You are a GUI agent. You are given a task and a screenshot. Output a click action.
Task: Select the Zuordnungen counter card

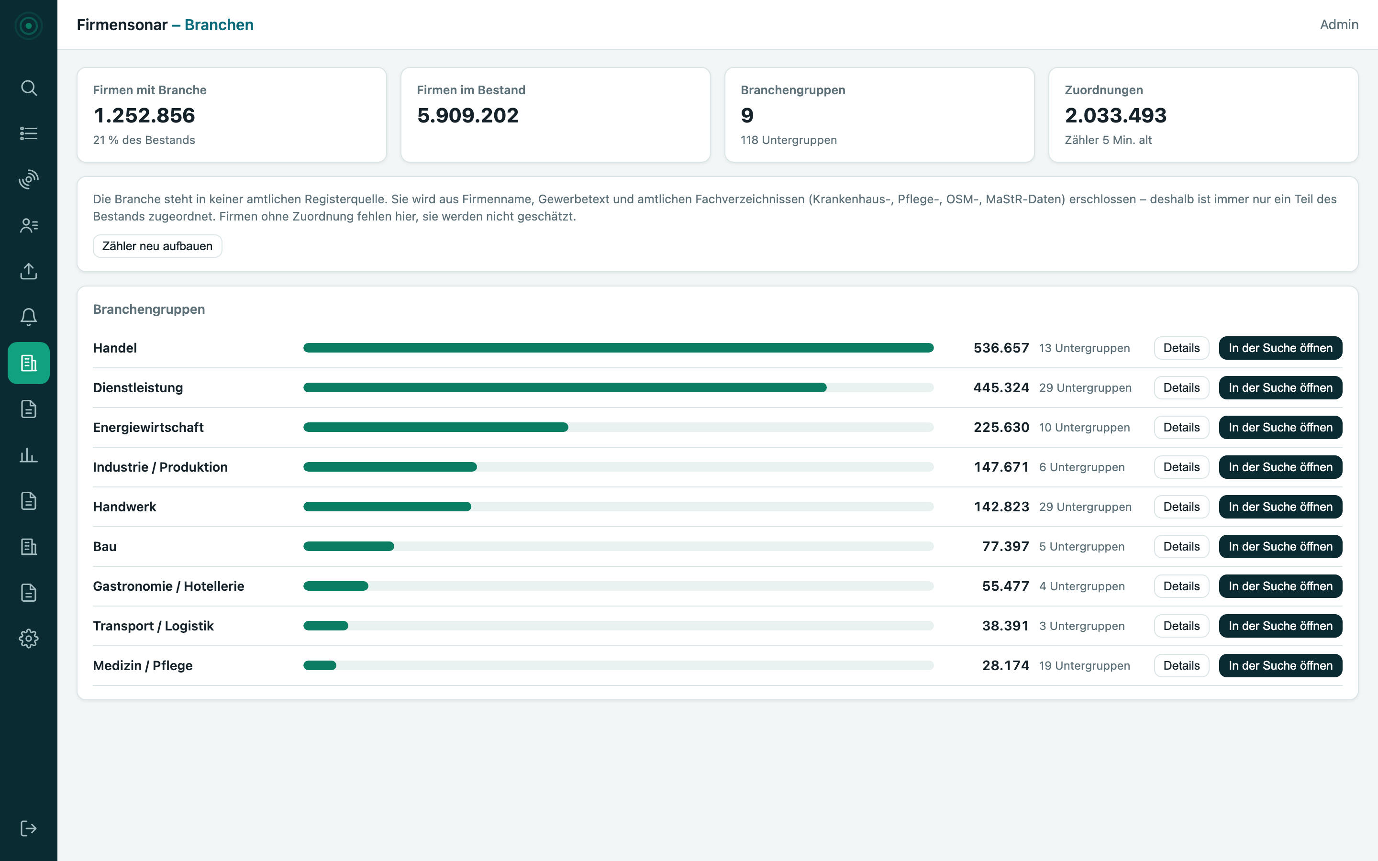pos(1203,115)
